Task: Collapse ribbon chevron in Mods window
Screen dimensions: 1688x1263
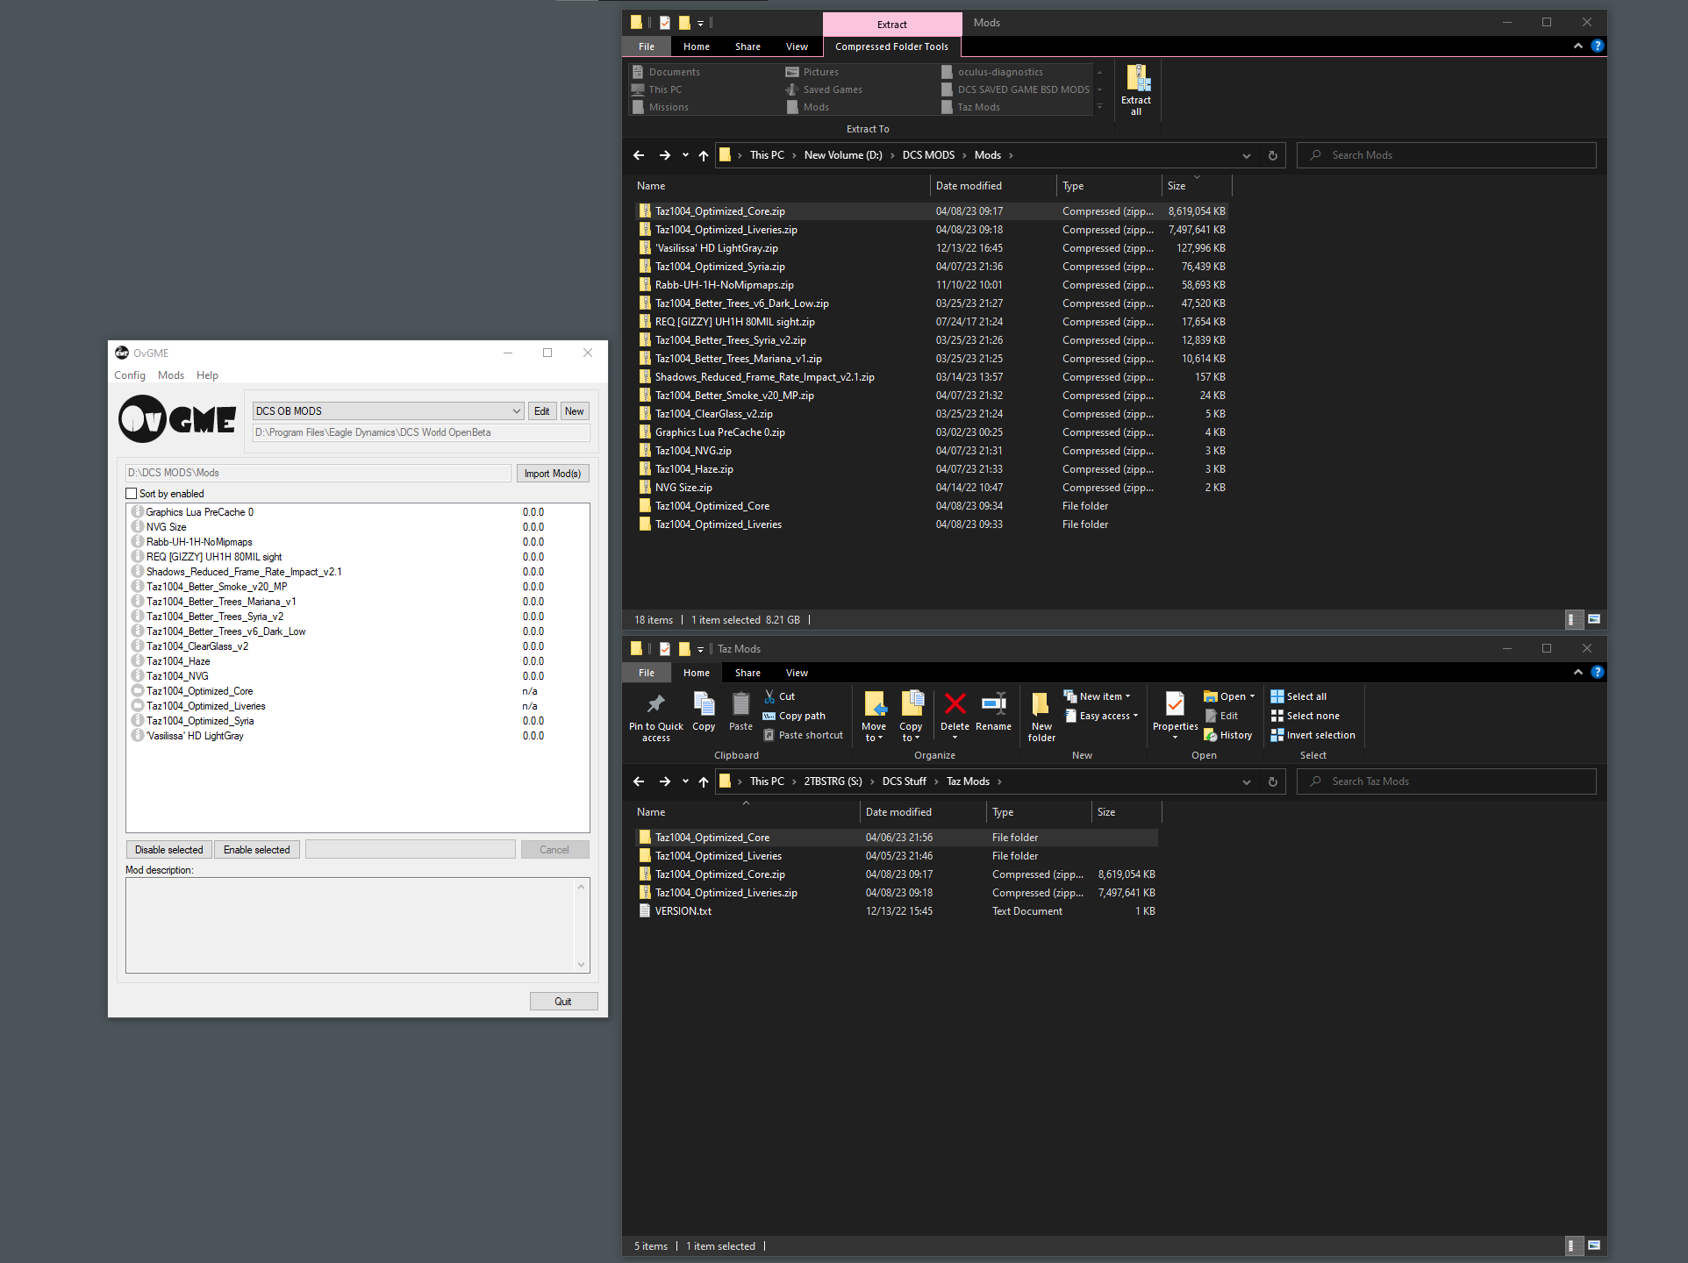Action: [1578, 46]
